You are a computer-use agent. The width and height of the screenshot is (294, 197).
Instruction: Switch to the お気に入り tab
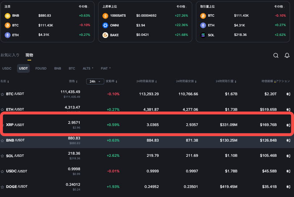tap(10, 55)
